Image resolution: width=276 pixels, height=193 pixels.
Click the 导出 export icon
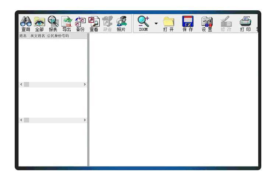67,24
